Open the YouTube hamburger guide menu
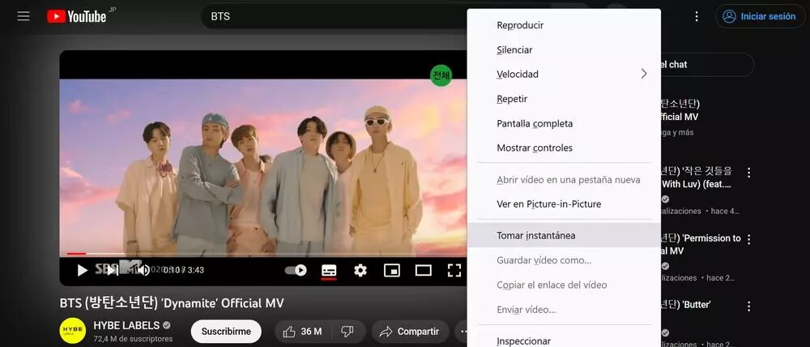 pyautogui.click(x=23, y=16)
